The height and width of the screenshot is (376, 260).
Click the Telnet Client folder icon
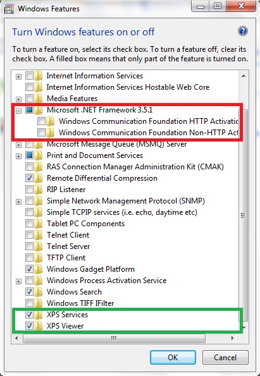pos(39,235)
